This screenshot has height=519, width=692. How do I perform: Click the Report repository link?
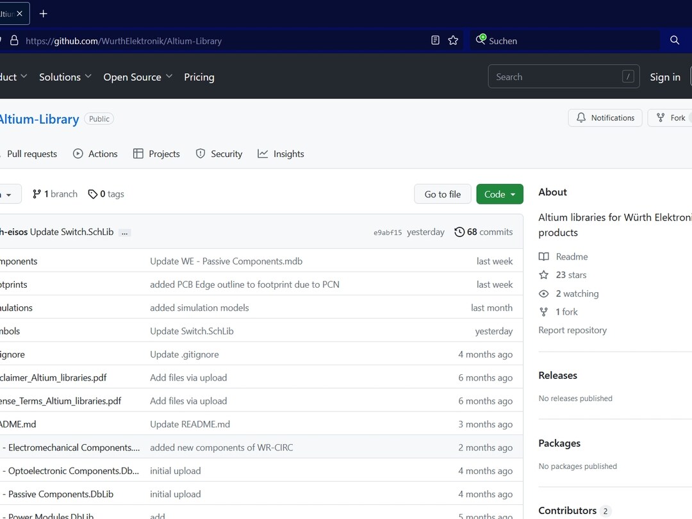pos(572,330)
